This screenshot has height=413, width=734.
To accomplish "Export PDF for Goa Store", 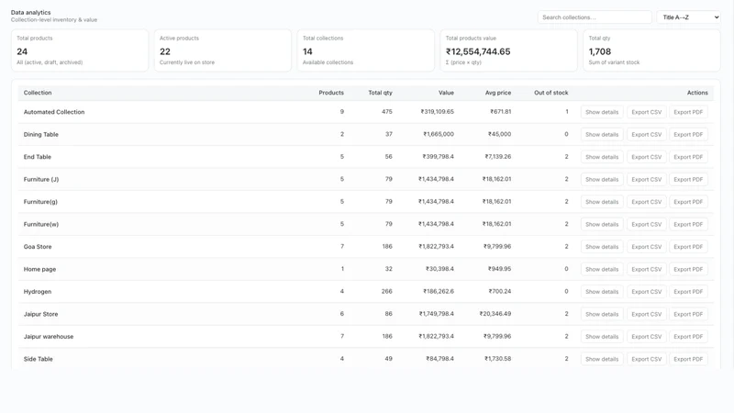I will [688, 247].
